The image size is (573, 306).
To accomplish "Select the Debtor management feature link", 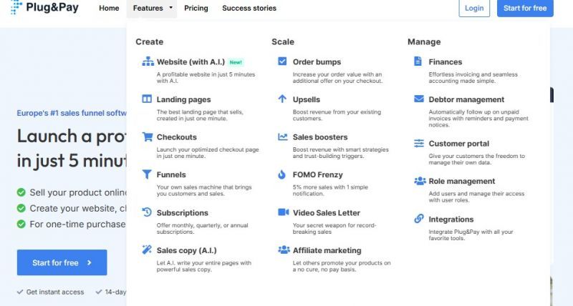I will (x=466, y=99).
